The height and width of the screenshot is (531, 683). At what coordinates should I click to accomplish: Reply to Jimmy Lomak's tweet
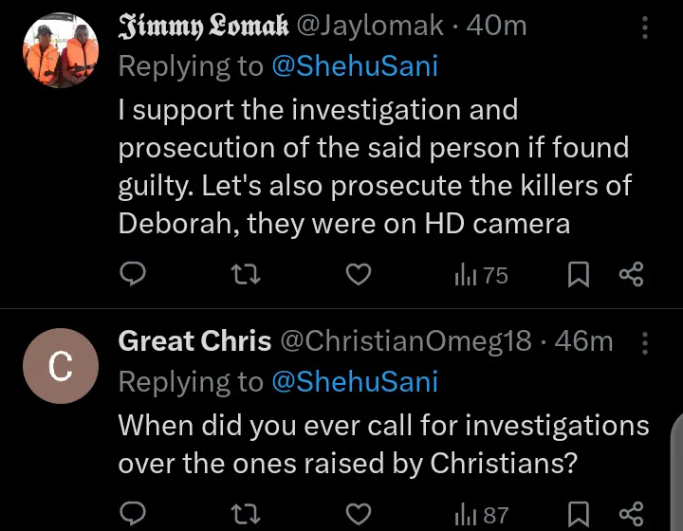coord(133,275)
